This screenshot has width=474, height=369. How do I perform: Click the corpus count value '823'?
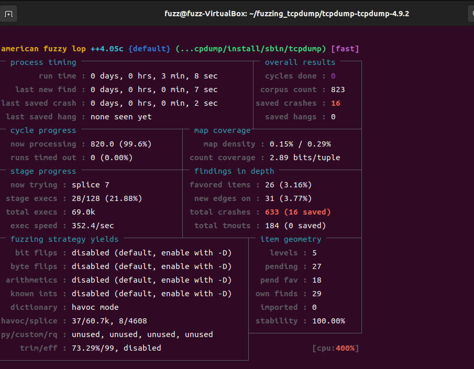pos(338,90)
